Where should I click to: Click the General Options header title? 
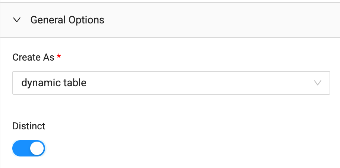(67, 20)
